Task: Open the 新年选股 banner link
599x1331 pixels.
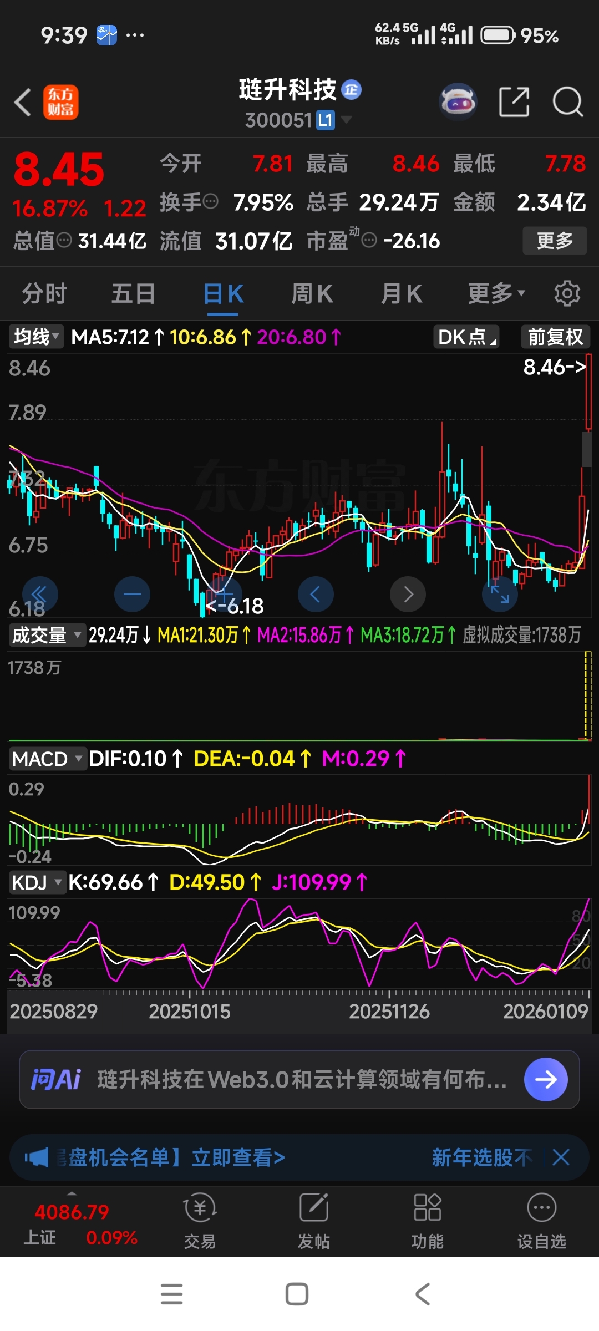Action: click(x=481, y=1157)
